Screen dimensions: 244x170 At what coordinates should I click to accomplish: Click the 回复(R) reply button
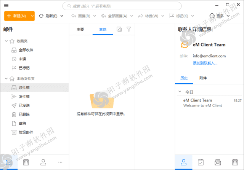point(81,16)
